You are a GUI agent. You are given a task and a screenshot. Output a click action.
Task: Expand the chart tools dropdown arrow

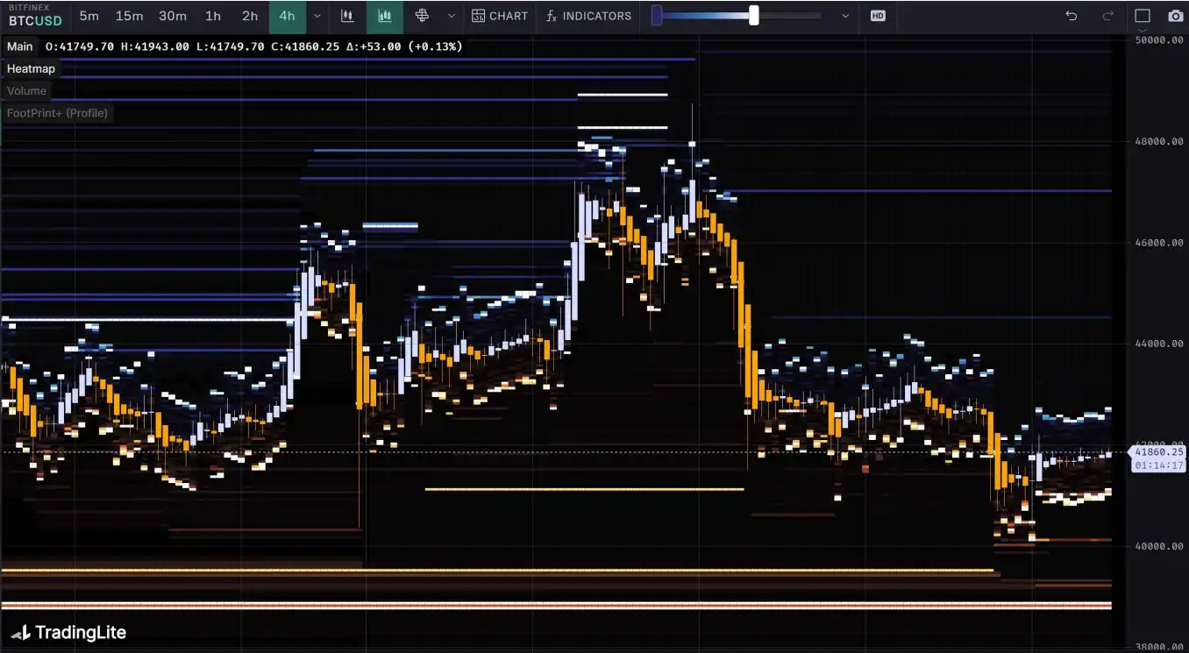[x=451, y=16]
